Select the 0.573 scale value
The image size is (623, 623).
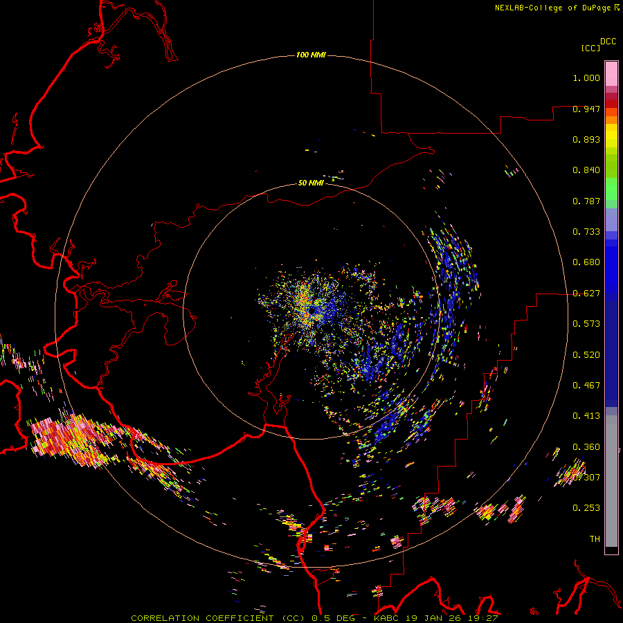pos(586,324)
